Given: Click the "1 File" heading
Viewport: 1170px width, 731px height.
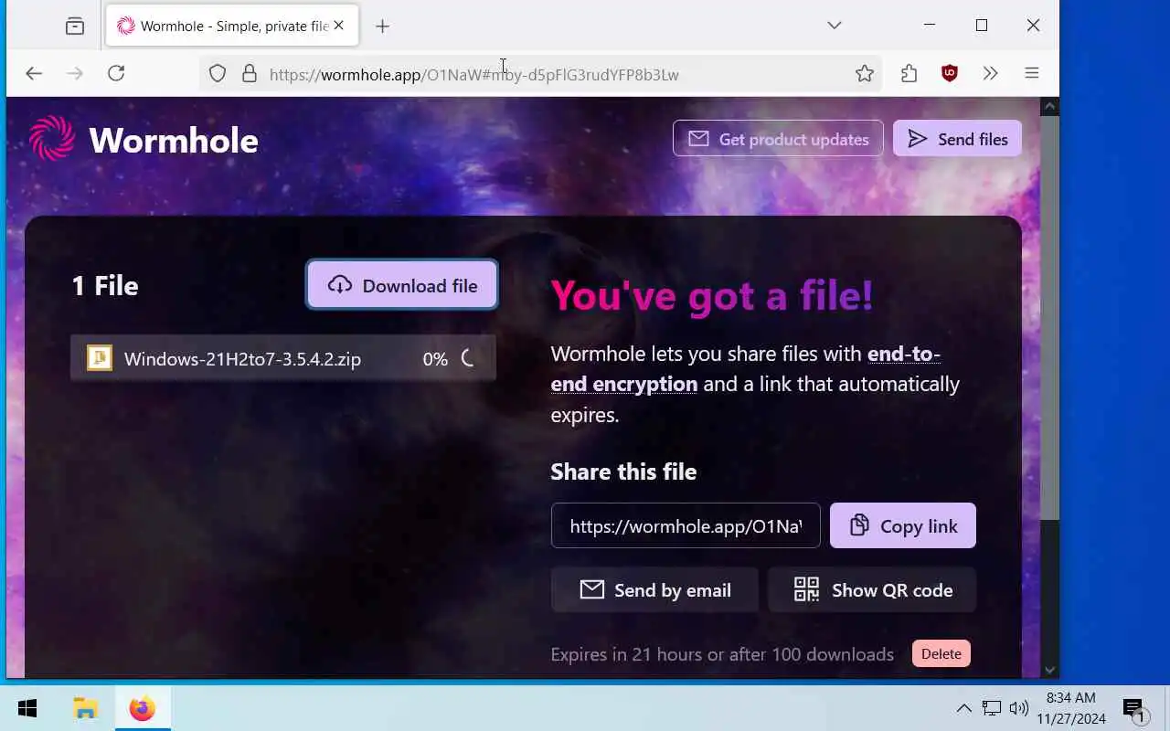Looking at the screenshot, I should pyautogui.click(x=105, y=286).
